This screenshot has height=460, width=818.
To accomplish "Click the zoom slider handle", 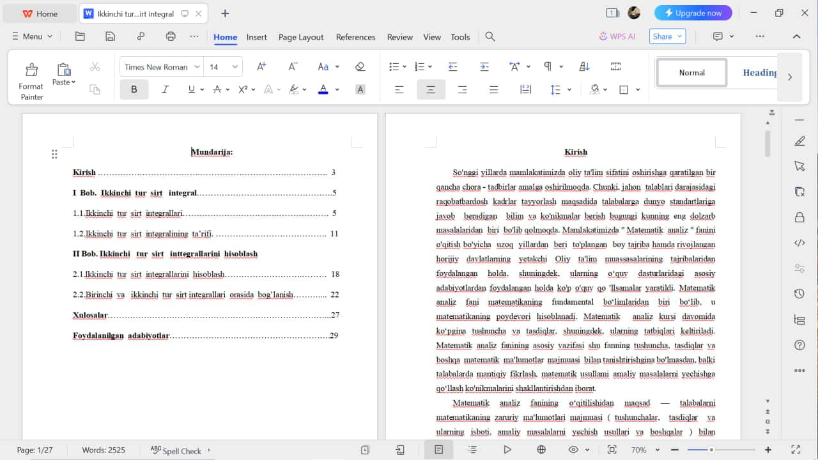I will (711, 450).
